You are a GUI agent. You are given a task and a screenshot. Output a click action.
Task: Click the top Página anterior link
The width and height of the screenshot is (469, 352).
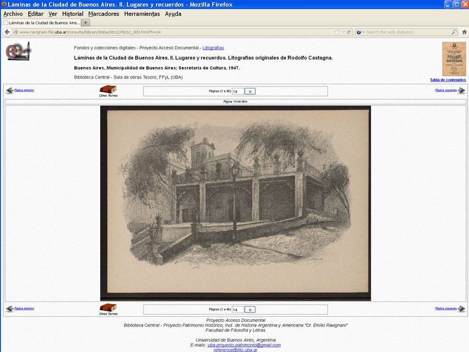tap(24, 90)
